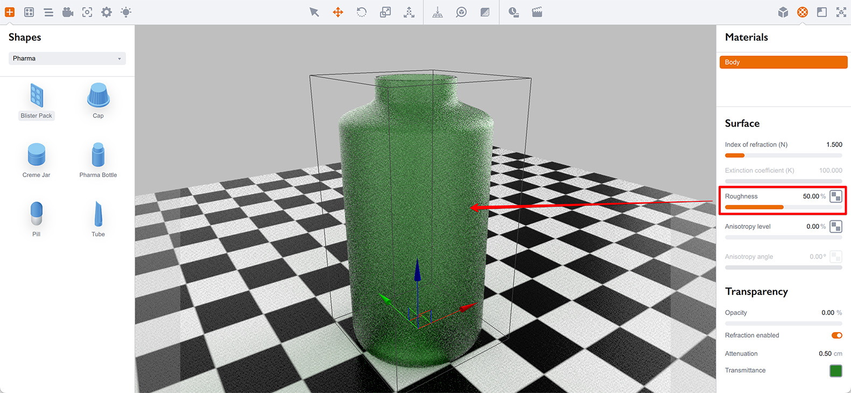Viewport: 851px width, 393px height.
Task: Choose the scale tool icon
Action: [385, 12]
